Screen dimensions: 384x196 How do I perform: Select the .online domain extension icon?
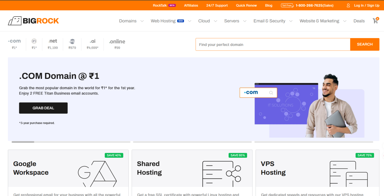click(117, 41)
